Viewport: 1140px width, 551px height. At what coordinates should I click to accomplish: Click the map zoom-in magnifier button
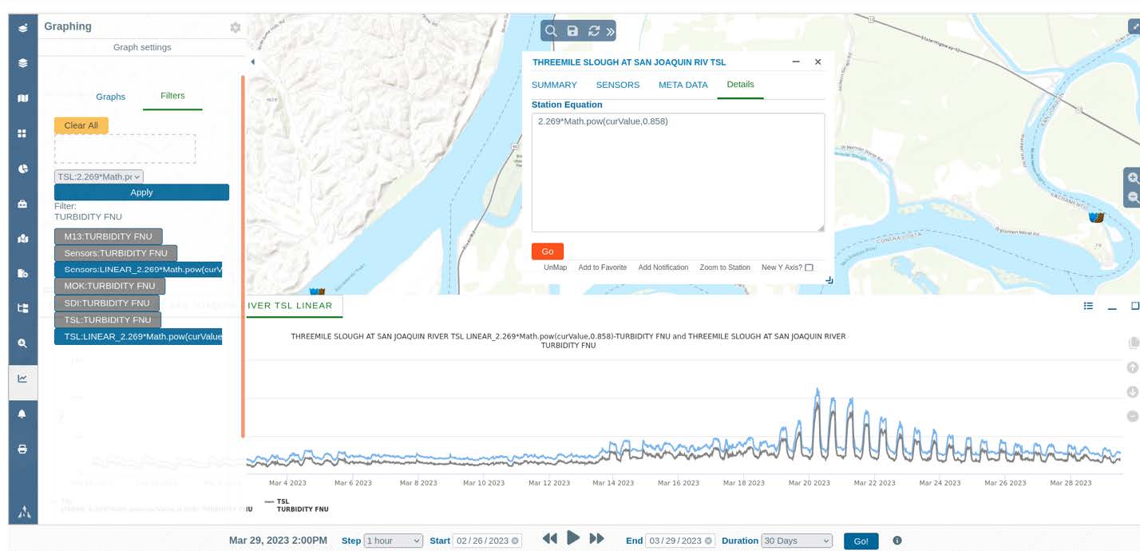[x=1132, y=179]
